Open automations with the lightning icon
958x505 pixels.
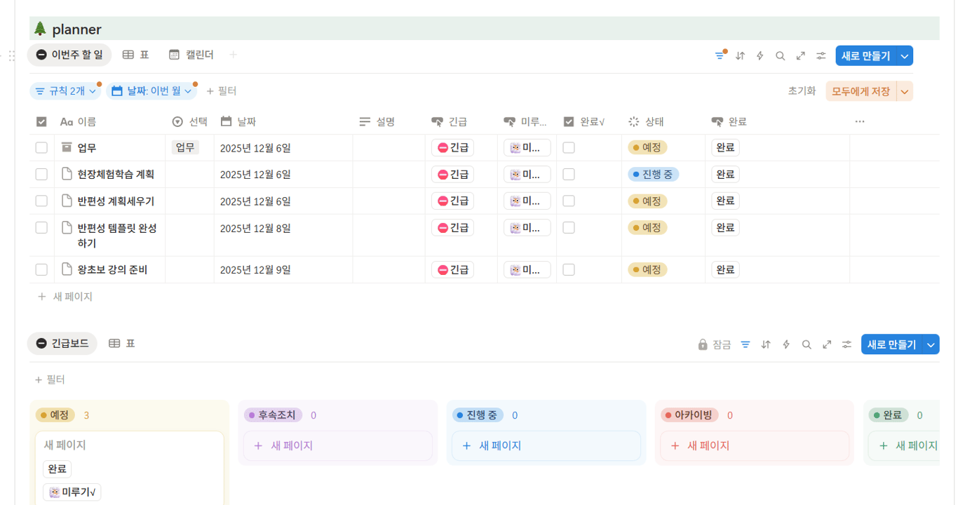760,55
